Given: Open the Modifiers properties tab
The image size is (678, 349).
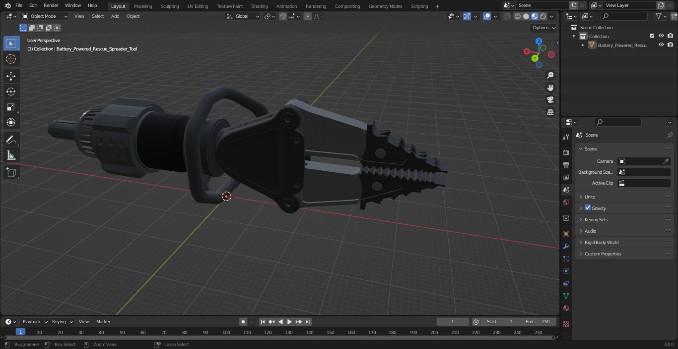Looking at the screenshot, I should 566,246.
